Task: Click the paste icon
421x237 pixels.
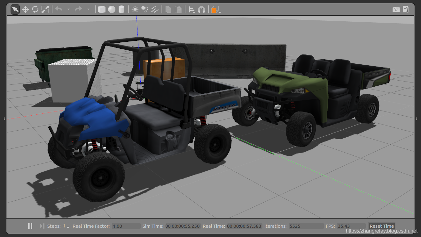Action: tap(178, 10)
